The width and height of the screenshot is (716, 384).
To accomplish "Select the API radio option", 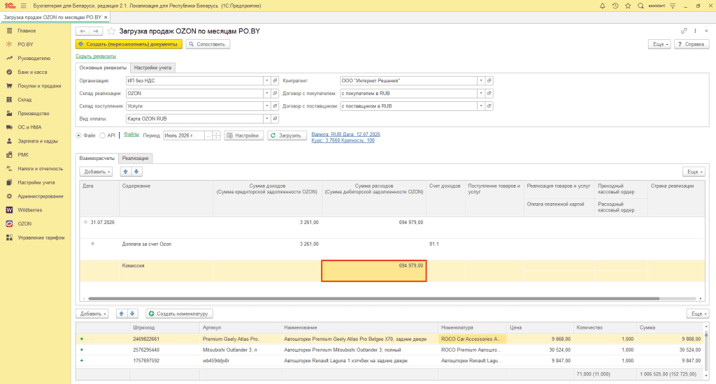I will [x=102, y=135].
